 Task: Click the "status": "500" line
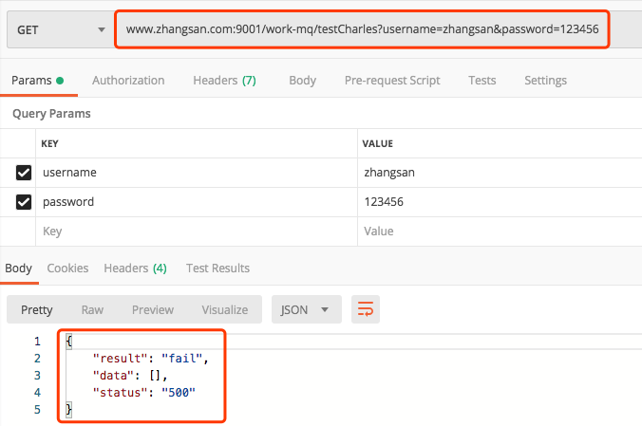tap(144, 393)
